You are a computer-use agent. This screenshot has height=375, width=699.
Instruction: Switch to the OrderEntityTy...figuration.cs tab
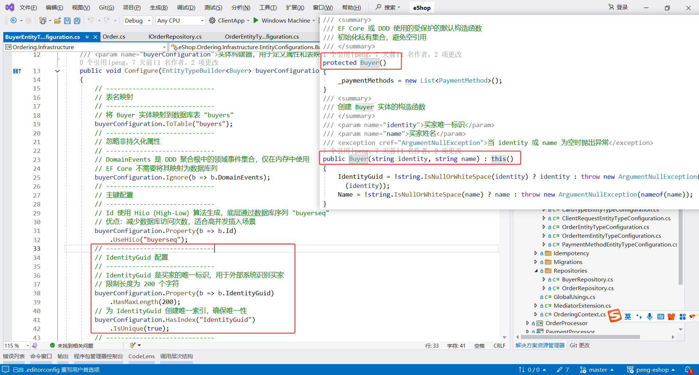(x=262, y=37)
